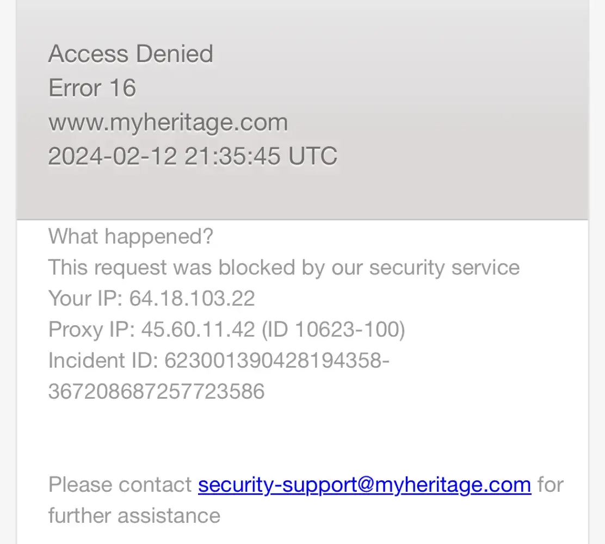The width and height of the screenshot is (605, 544).
Task: Click the further assistance text
Action: coord(134,515)
